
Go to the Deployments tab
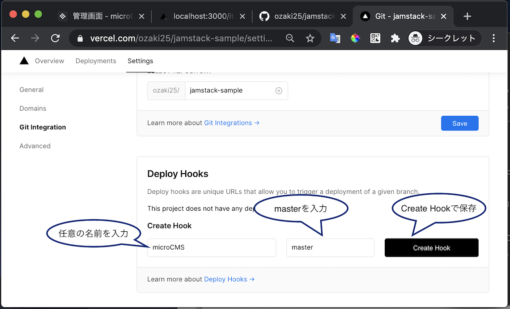click(x=96, y=61)
